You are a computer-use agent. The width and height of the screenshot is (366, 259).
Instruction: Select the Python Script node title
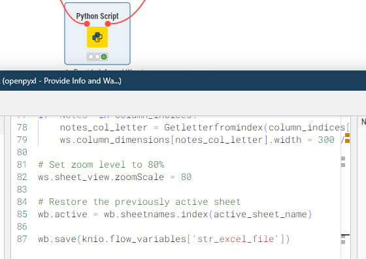click(97, 16)
